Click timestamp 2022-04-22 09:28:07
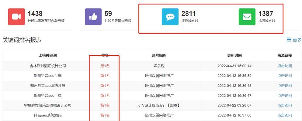This screenshot has height=121, width=302. tap(234, 105)
